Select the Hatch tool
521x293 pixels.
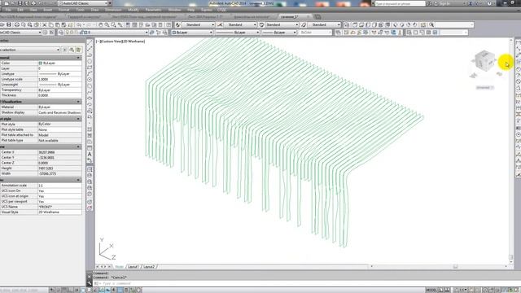90,129
